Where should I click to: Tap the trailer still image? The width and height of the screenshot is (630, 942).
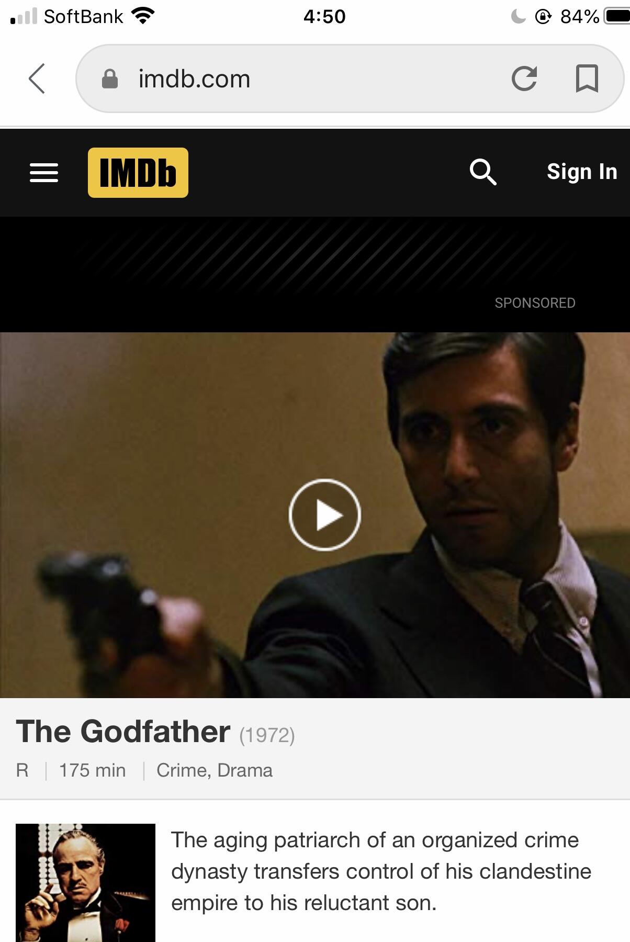pos(315,515)
